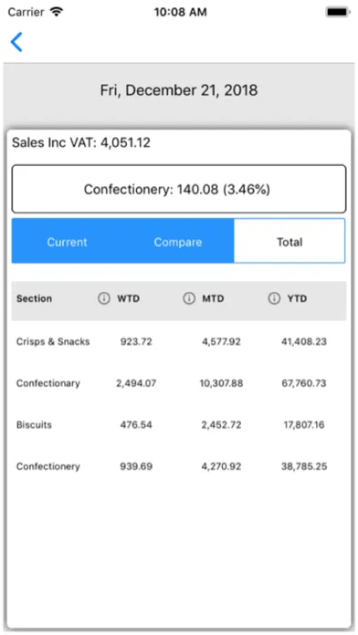Tap the Confectionery 140.08 summary box
Screen dimensions: 358x635
(179, 189)
